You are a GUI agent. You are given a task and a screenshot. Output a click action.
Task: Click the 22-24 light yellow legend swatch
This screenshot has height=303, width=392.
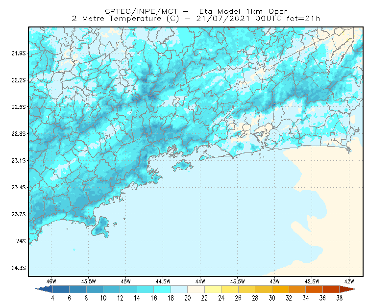pos(213,289)
